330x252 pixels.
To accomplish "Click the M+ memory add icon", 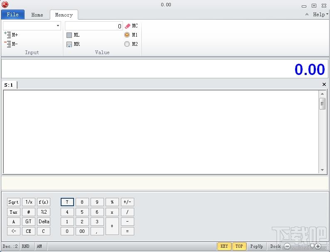I will coord(7,35).
